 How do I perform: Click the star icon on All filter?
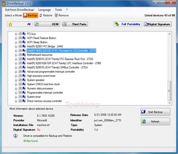10,24
